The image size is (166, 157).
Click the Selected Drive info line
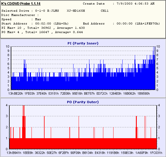[55, 11]
